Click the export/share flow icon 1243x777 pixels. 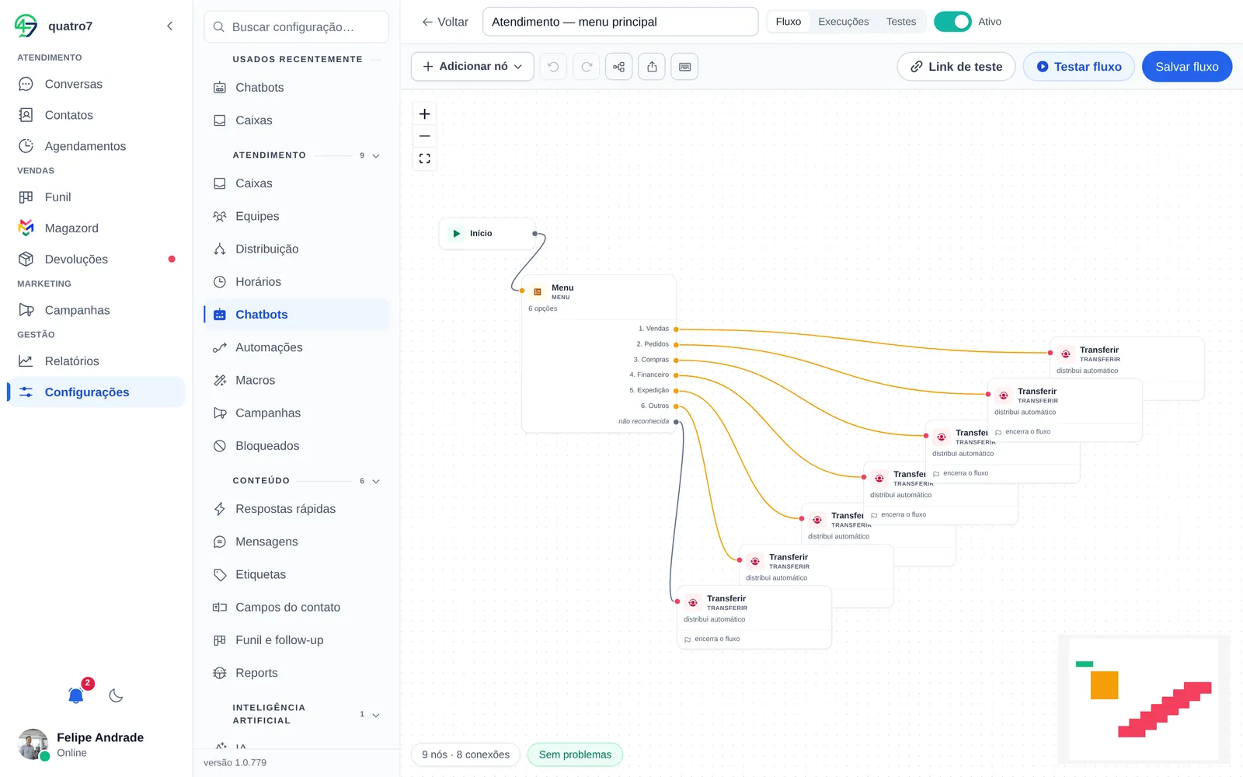pyautogui.click(x=652, y=67)
